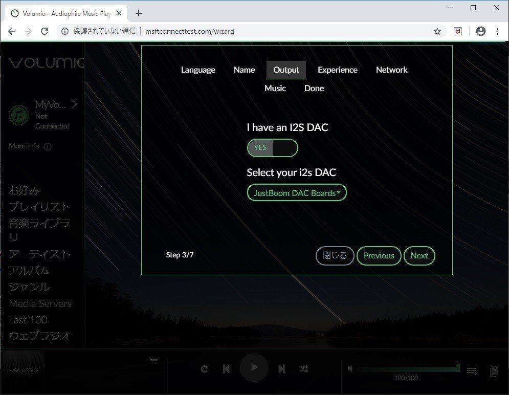Viewport: 509px width, 395px height.
Task: Close the Volumio browser tab
Action: [119, 13]
